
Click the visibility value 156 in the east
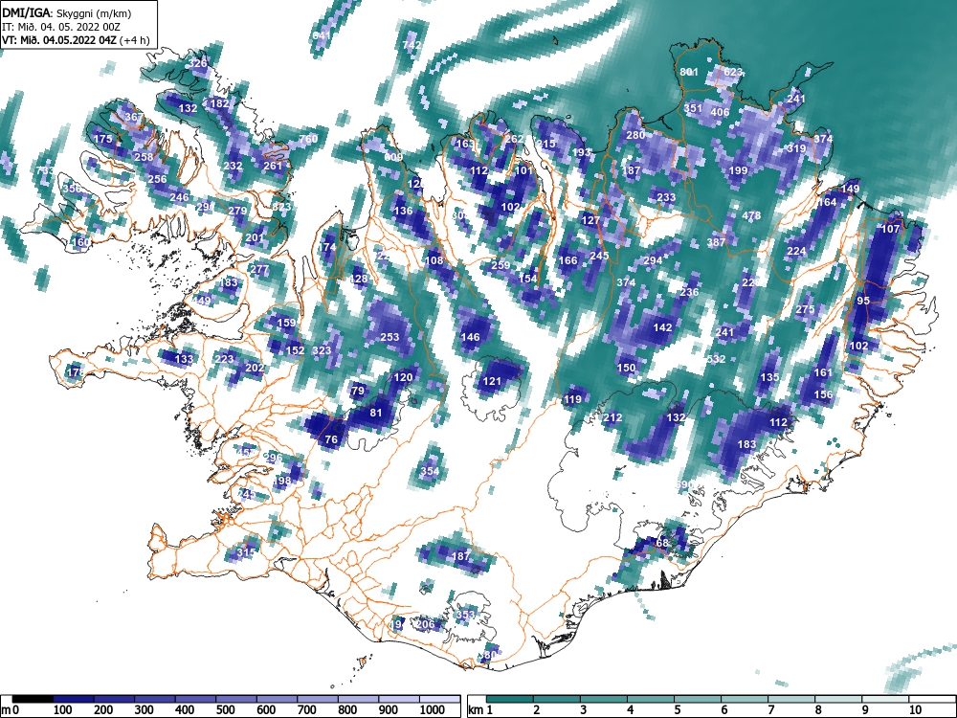pos(823,395)
